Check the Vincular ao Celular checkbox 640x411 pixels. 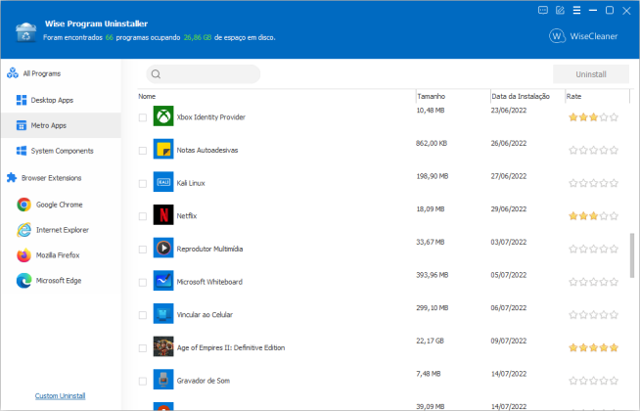(143, 315)
